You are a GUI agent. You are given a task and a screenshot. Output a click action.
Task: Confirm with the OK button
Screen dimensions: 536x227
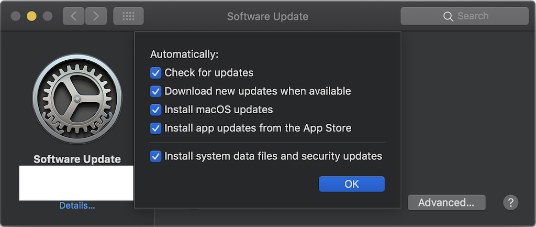[352, 184]
